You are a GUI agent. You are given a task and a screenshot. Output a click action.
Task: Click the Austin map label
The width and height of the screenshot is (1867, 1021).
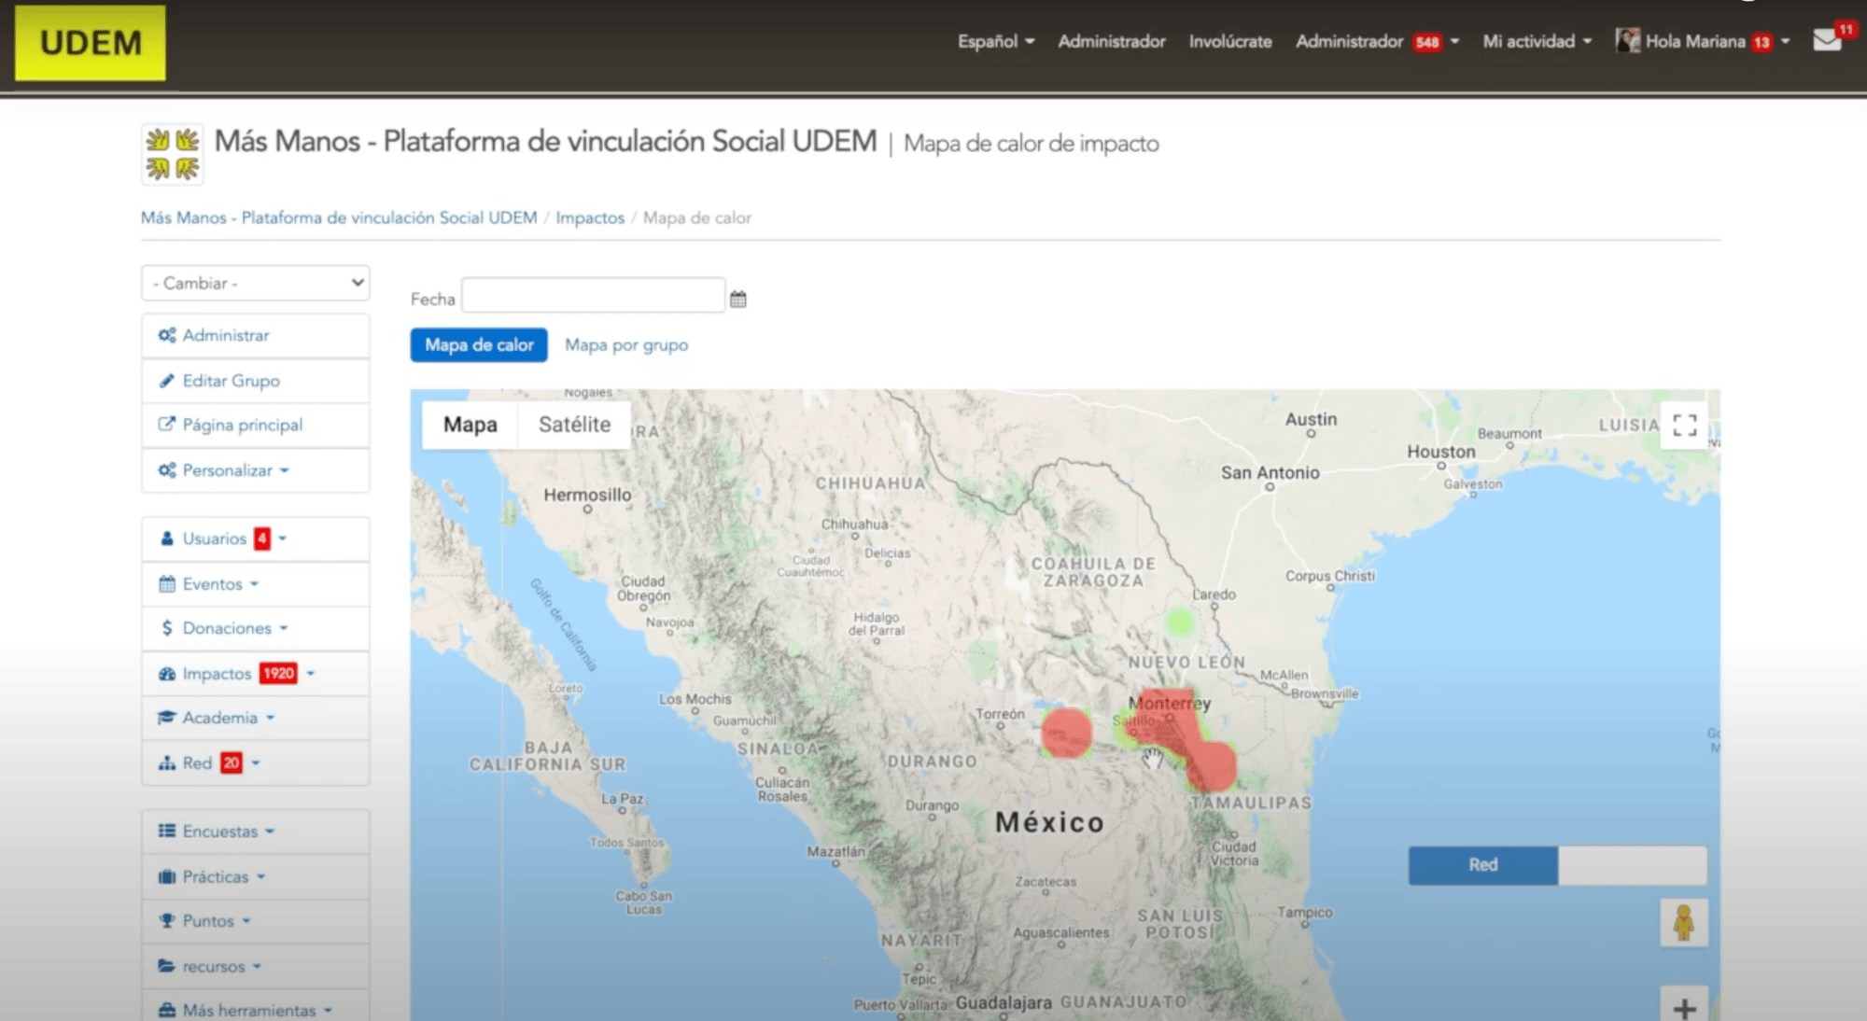pyautogui.click(x=1311, y=420)
